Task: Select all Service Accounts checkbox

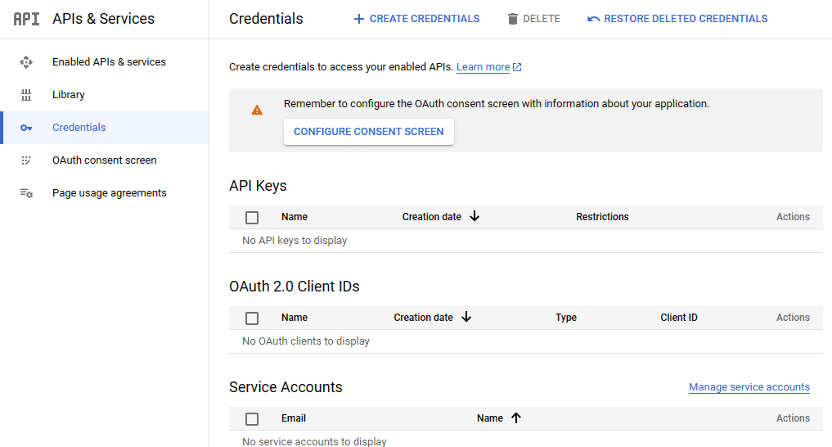Action: pos(252,419)
